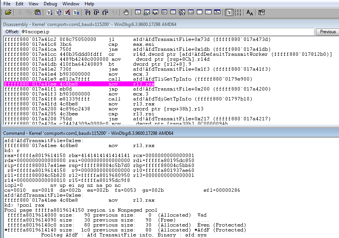Click inside the @$scopeip Offset field
The height and width of the screenshot is (238, 339).
click(x=115, y=31)
